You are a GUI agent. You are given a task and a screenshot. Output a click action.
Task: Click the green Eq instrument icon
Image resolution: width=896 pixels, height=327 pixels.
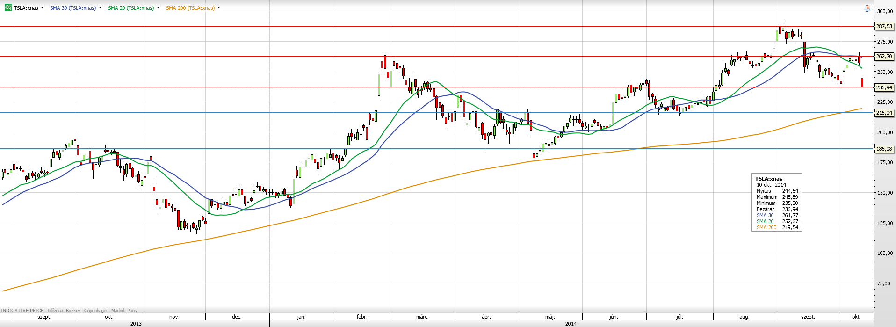pyautogui.click(x=8, y=7)
